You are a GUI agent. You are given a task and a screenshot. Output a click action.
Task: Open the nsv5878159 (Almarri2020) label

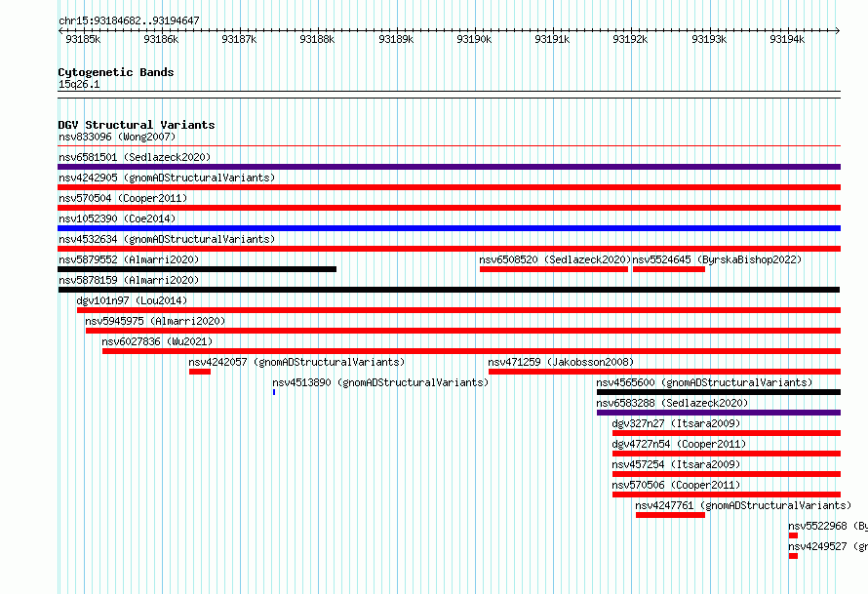pyautogui.click(x=129, y=280)
